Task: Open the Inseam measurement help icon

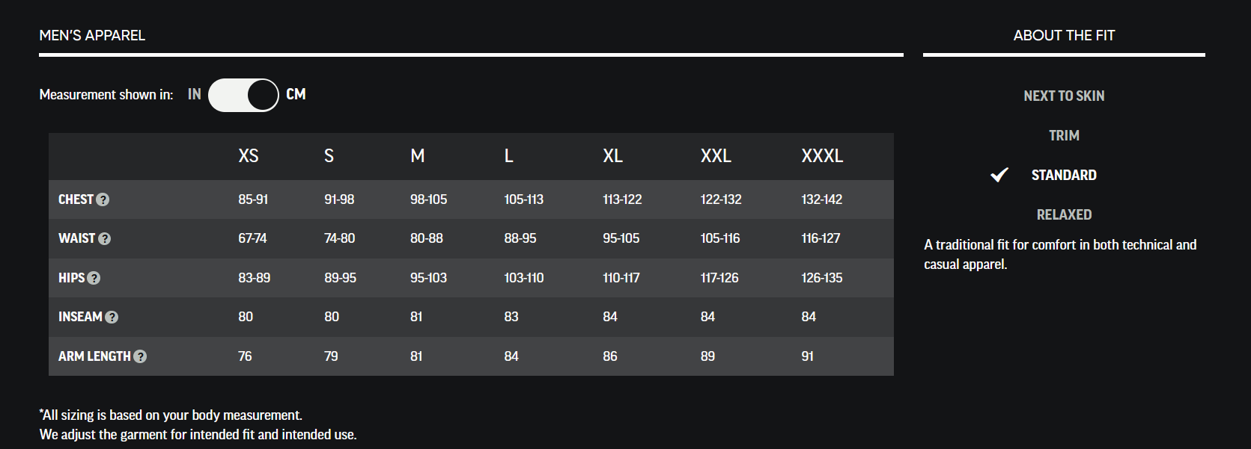Action: 112,317
